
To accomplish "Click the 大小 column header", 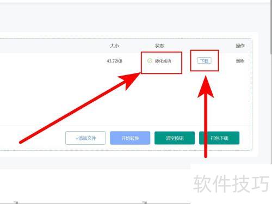I will click(114, 46).
